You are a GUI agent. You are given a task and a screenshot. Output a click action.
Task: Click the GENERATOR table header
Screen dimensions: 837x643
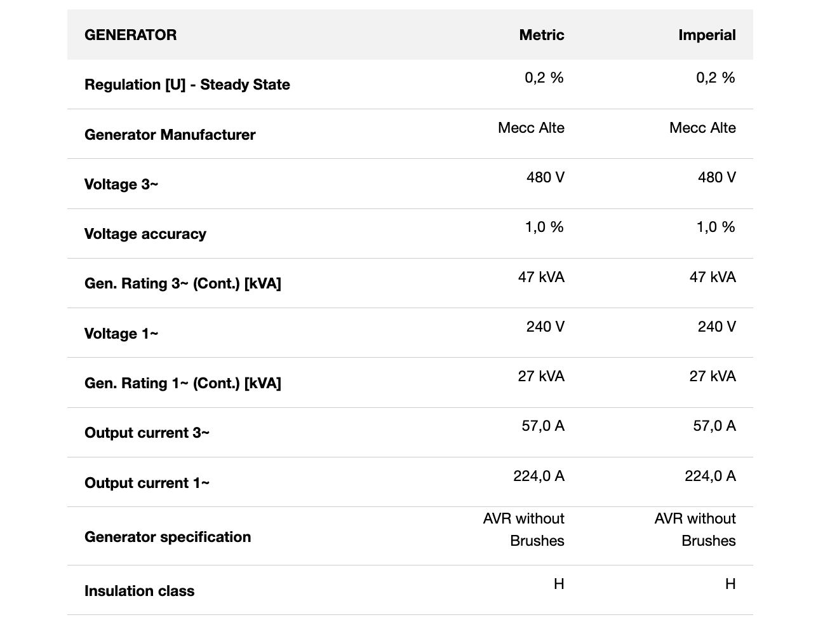point(130,35)
